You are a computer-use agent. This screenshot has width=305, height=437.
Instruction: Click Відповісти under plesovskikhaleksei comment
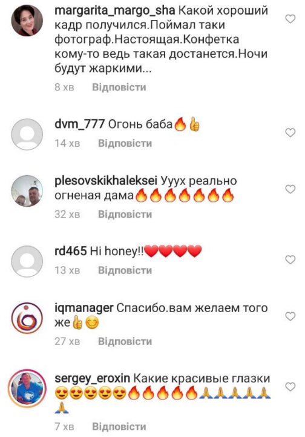125,215
